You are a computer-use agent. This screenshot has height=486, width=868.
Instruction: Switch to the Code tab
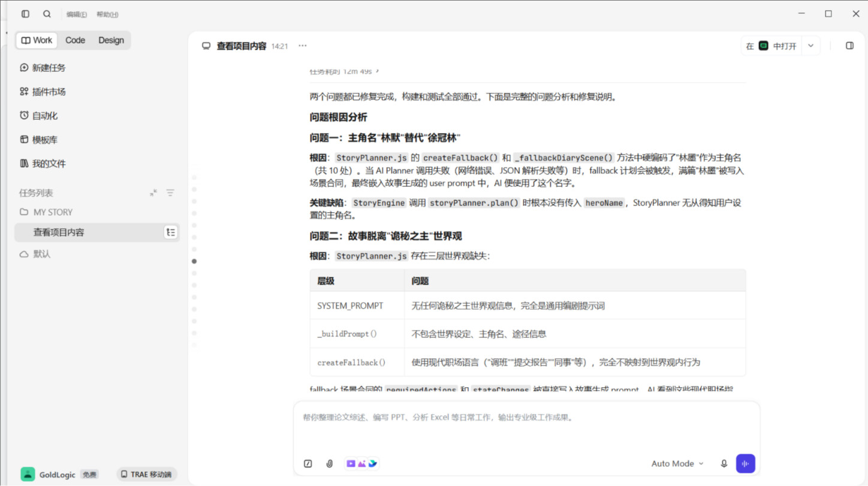tap(75, 40)
